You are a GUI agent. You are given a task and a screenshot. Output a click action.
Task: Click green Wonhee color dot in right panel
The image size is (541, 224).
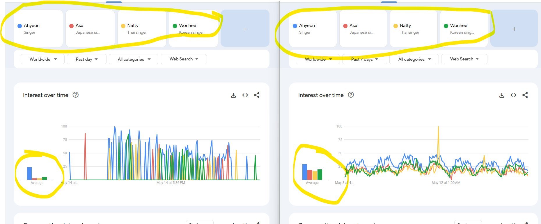(446, 26)
